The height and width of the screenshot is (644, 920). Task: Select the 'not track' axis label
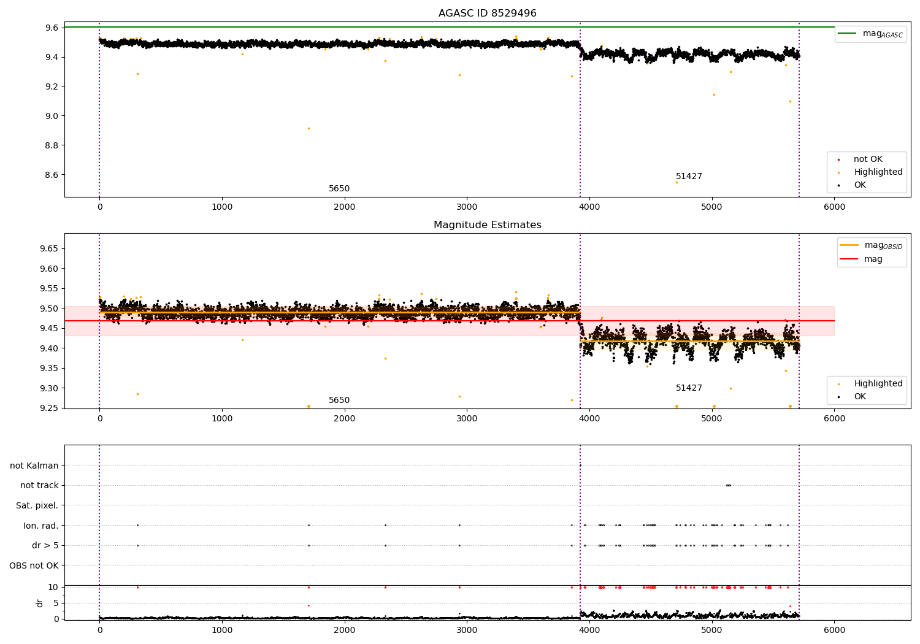tap(39, 485)
